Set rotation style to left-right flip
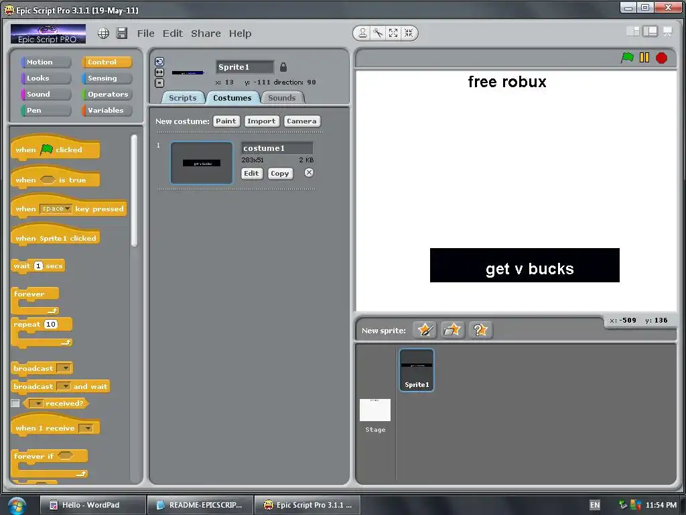The width and height of the screenshot is (686, 515). (x=159, y=72)
